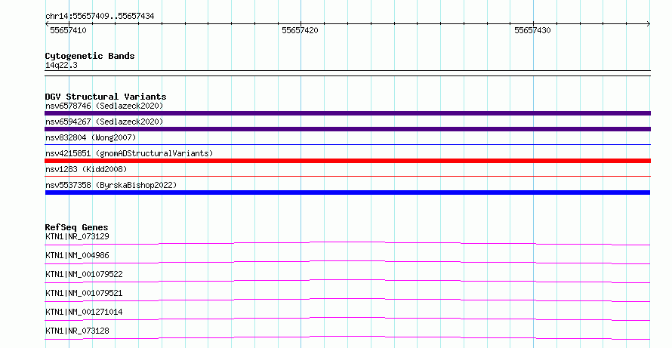
Task: Open nsv1283 (Kidd2008) variant label
Action: point(86,169)
